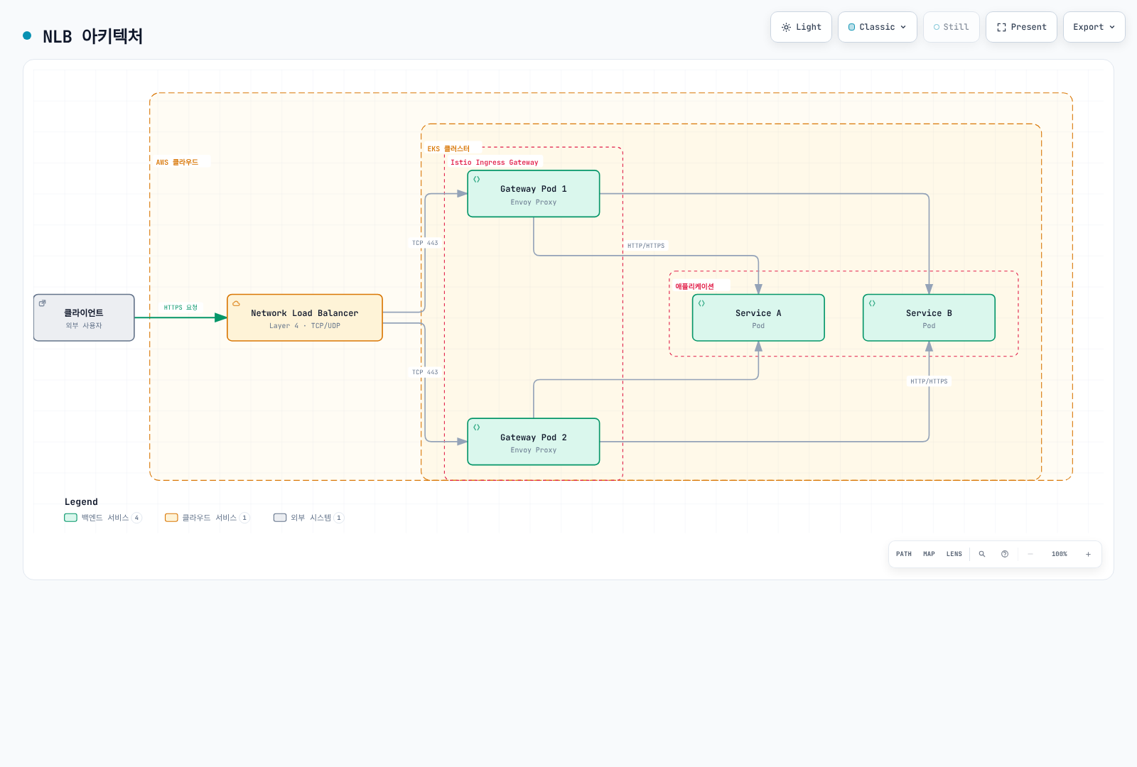1137x767 pixels.
Task: Click the 애플리케이션 group label
Action: [694, 286]
